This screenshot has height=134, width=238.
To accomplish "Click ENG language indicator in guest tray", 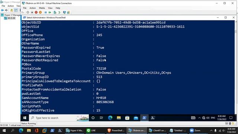I will pos(213,118).
